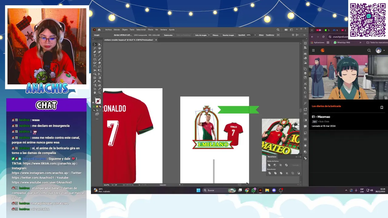Show hidden system tray icons chevron
This screenshot has height=218, width=388.
click(346, 190)
